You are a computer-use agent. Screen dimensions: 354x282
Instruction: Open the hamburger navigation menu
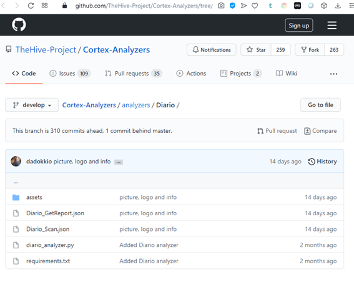click(x=332, y=25)
